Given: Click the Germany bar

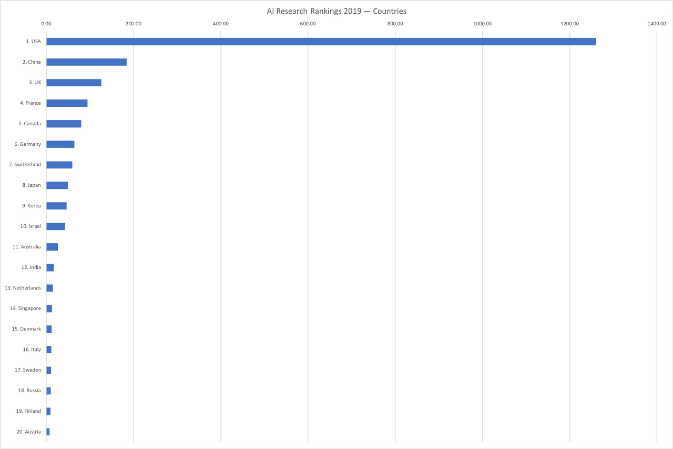Looking at the screenshot, I should click(60, 144).
